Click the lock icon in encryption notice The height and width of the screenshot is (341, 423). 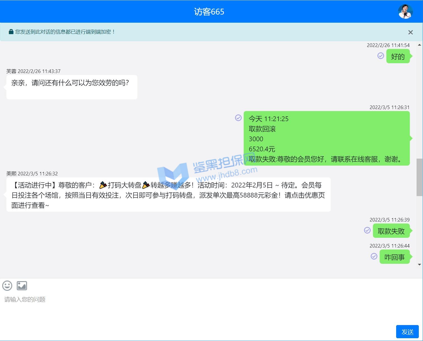click(x=11, y=32)
